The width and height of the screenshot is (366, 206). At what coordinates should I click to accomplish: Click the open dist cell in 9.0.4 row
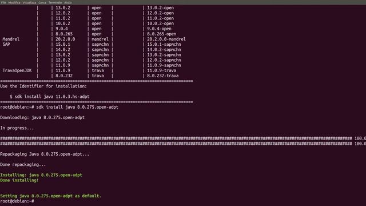click(x=97, y=29)
